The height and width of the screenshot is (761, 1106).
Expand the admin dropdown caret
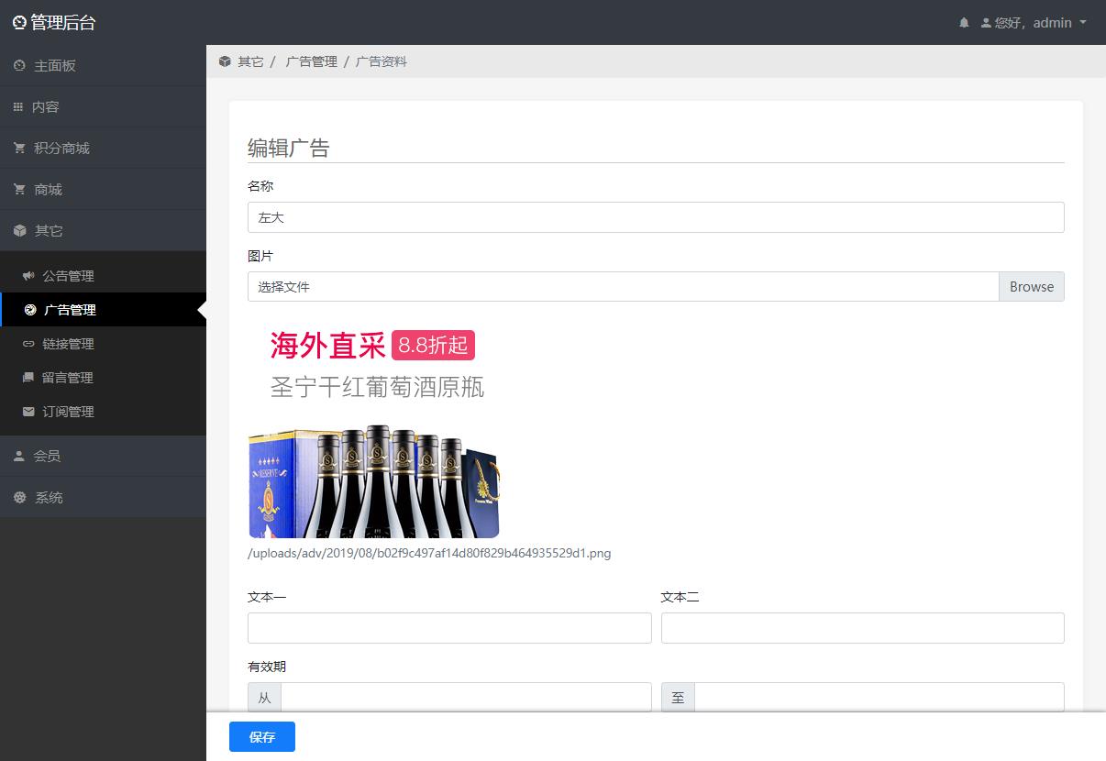tap(1083, 23)
